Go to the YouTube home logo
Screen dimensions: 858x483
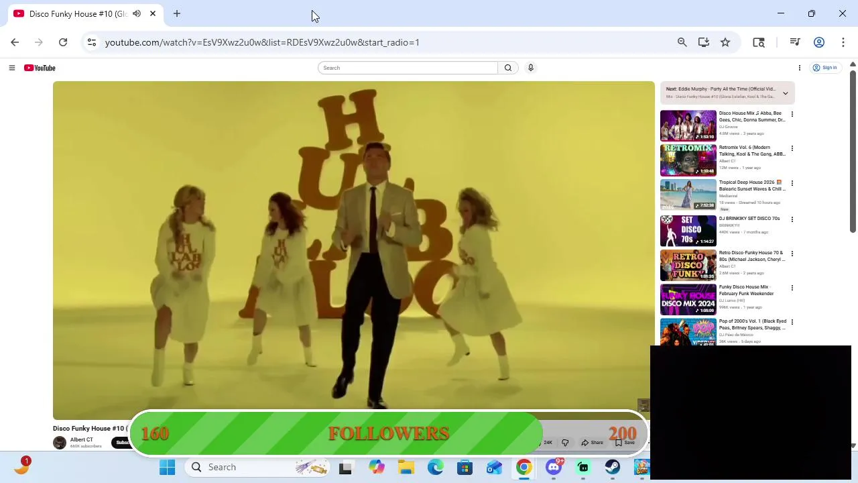click(x=40, y=68)
